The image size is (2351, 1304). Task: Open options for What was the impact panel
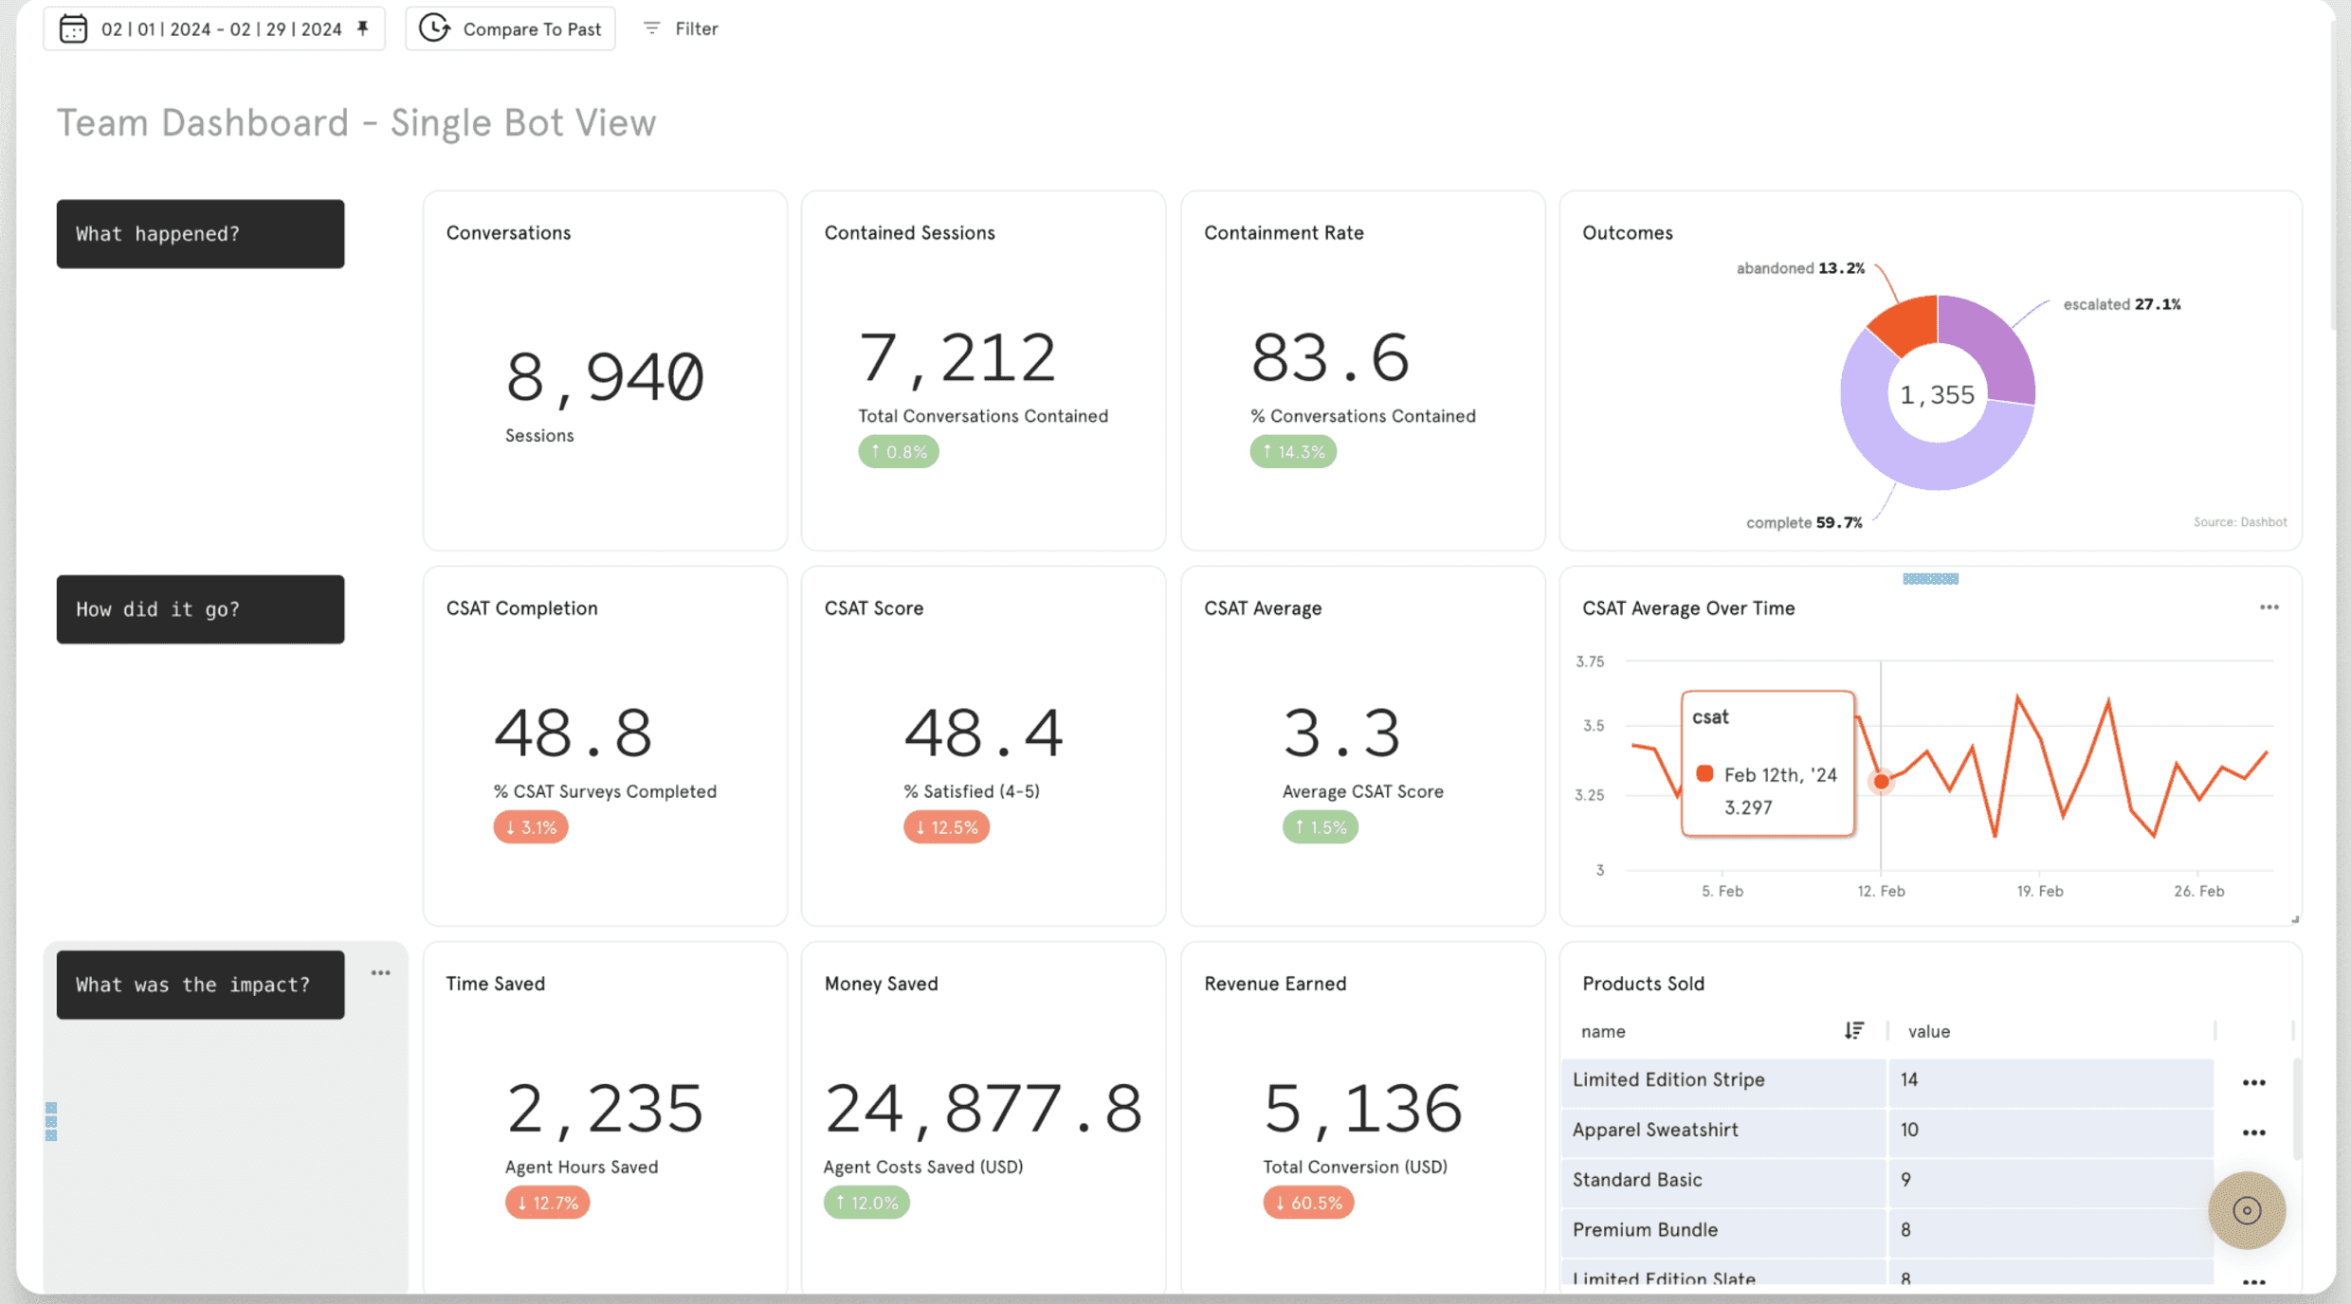click(381, 973)
